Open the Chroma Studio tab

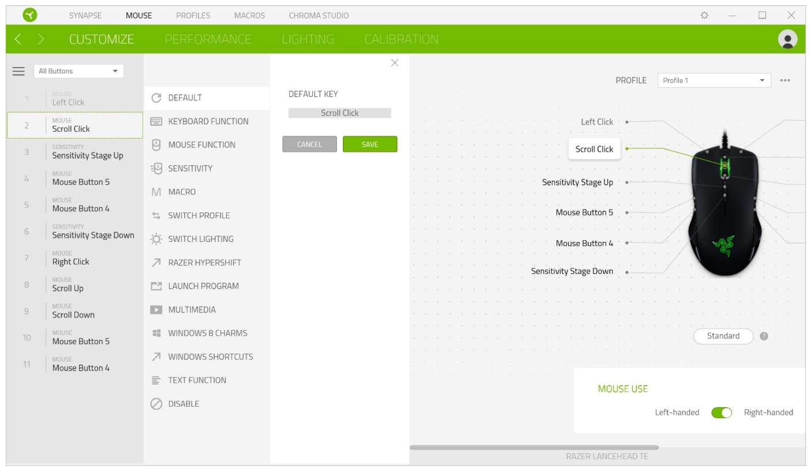click(318, 15)
